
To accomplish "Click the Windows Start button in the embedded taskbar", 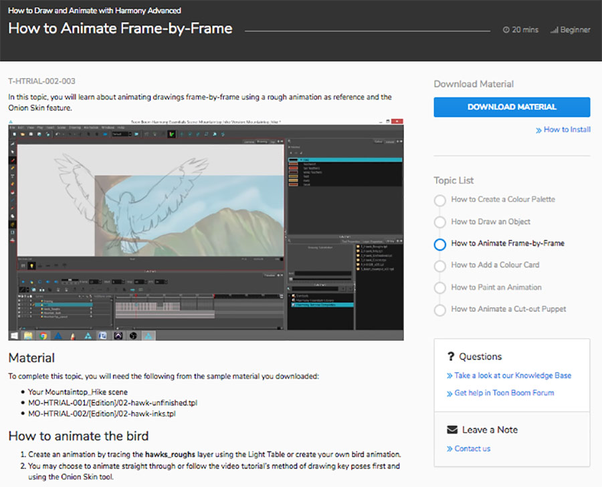I will (x=14, y=335).
